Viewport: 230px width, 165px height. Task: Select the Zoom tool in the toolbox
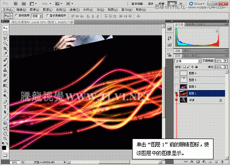[x=5, y=139]
